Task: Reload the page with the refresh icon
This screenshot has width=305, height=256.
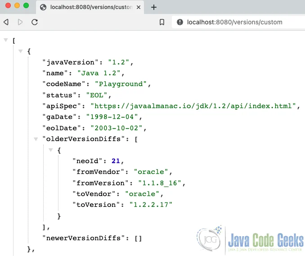Action: point(35,22)
